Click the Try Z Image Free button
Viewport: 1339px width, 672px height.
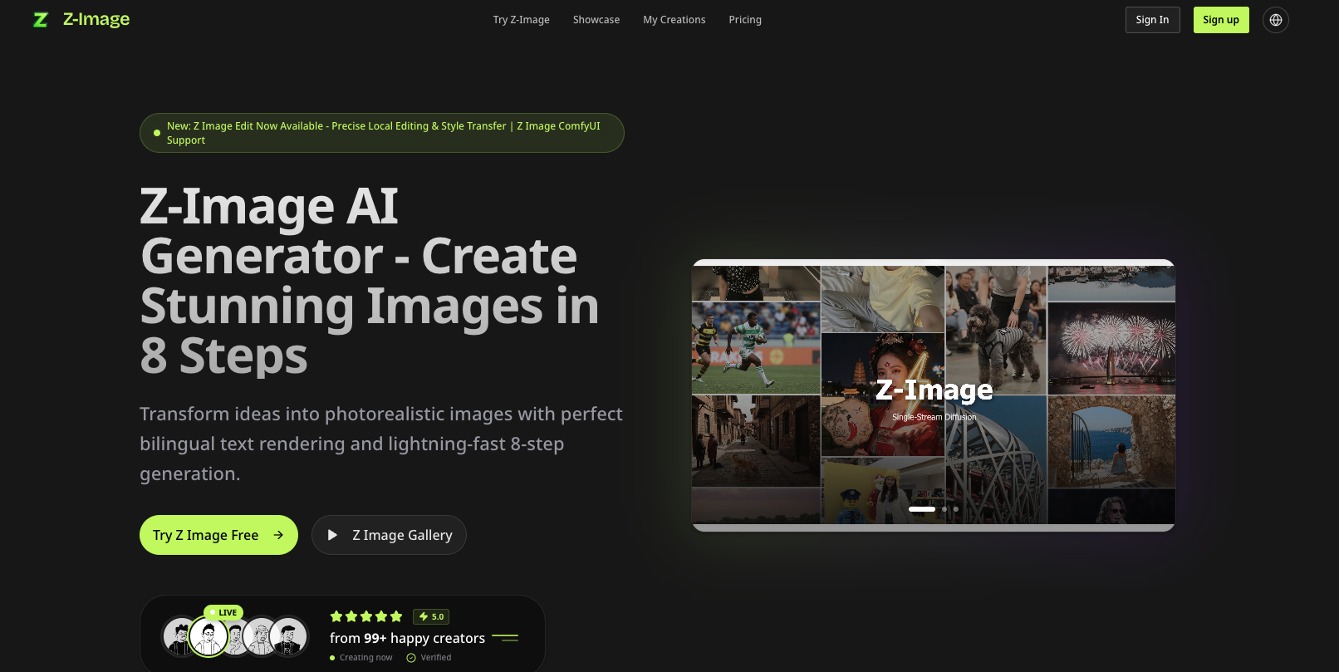pyautogui.click(x=218, y=535)
